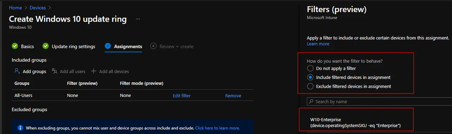Click Edit filter for All-Users
This screenshot has height=134, width=452.
pos(182,95)
